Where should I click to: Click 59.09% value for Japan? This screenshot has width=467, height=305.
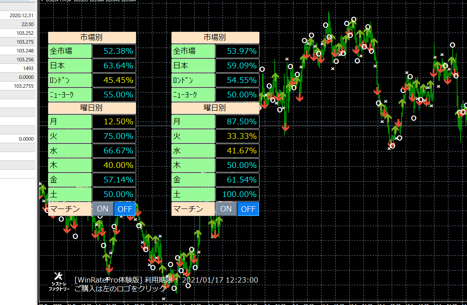(237, 66)
